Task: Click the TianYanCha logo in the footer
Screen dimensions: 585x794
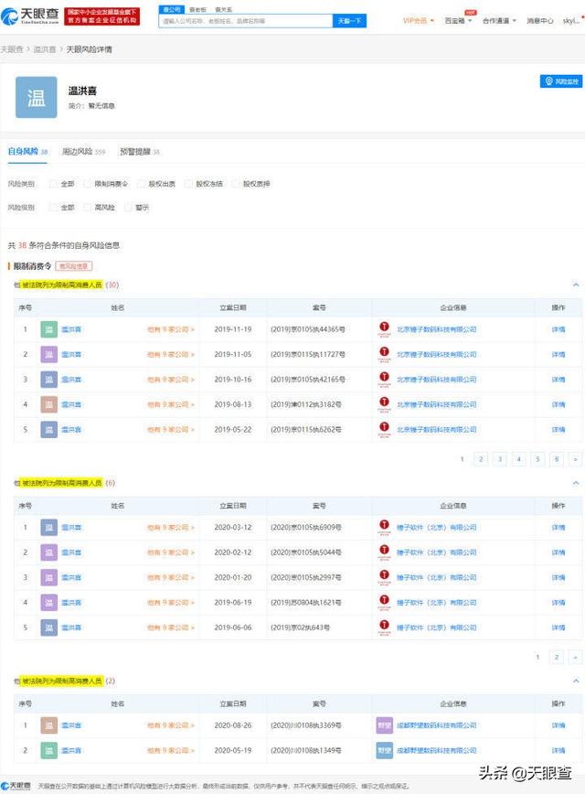Action: 16,786
